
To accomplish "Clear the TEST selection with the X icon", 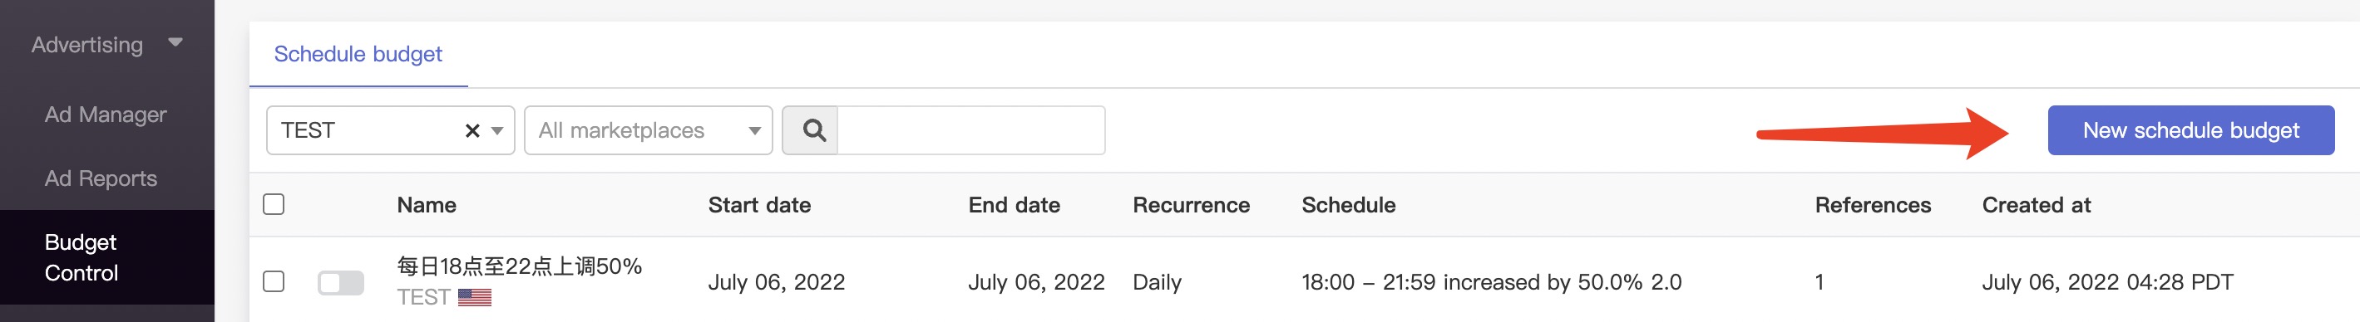I will [x=472, y=131].
